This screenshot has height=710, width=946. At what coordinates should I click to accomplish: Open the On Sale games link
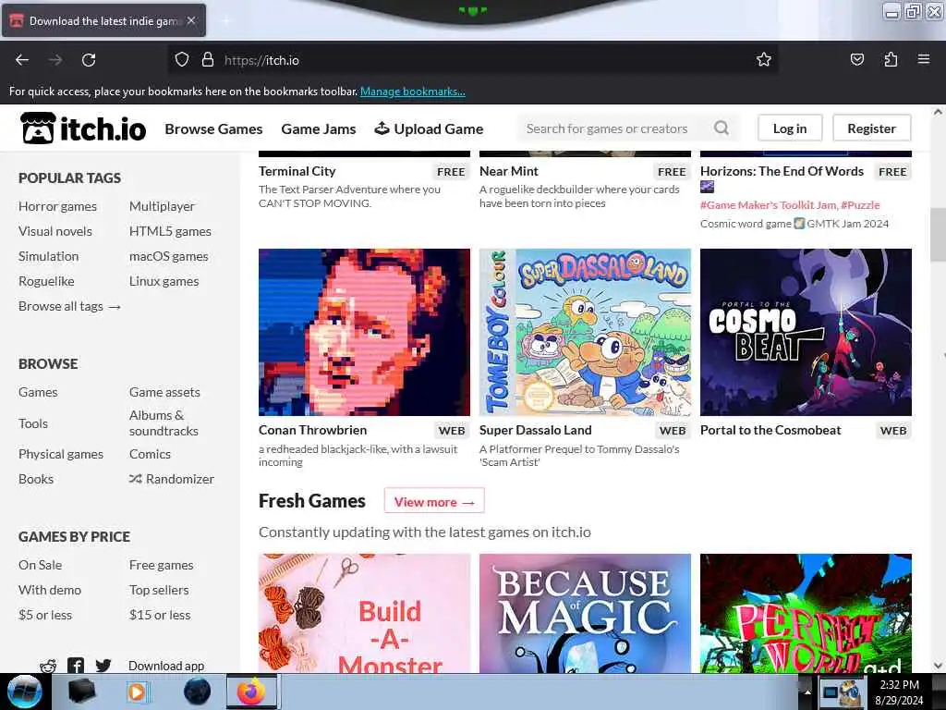coord(40,565)
